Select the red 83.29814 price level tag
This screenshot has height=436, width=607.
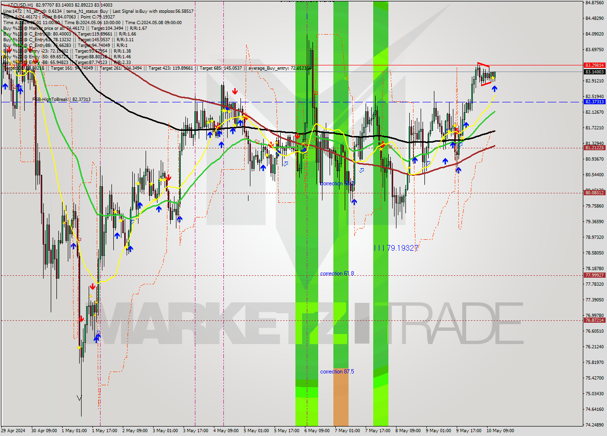click(x=594, y=65)
